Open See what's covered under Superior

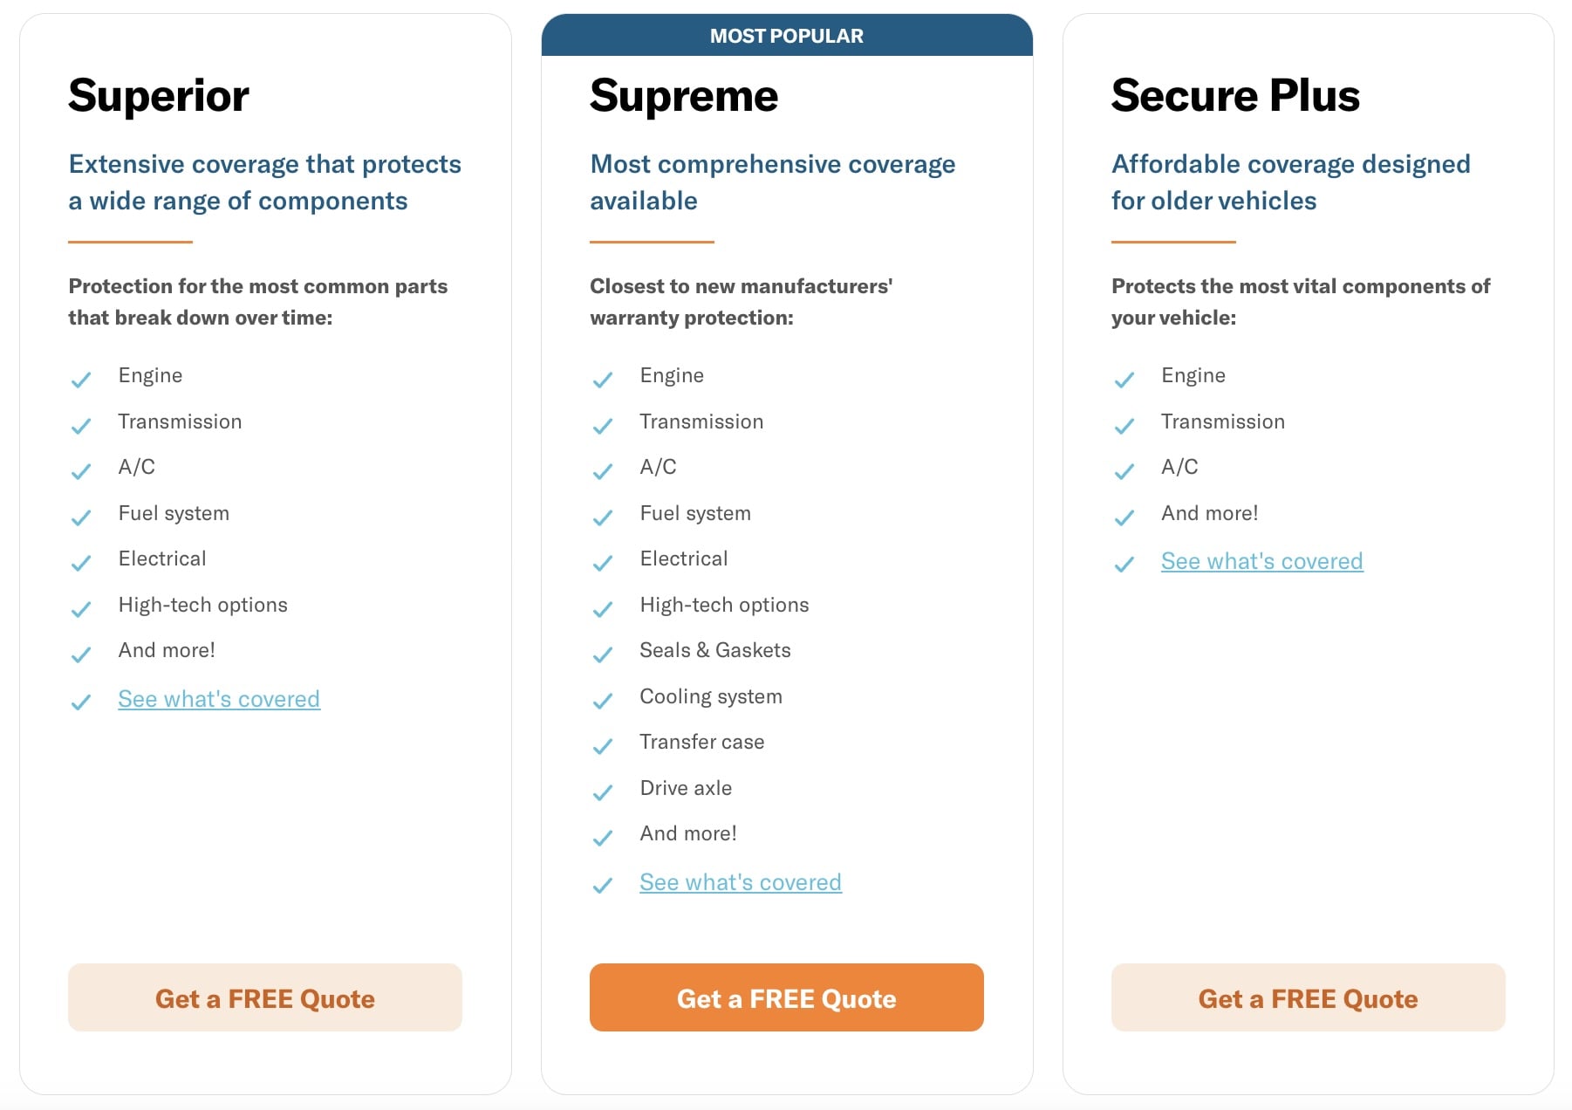point(219,699)
